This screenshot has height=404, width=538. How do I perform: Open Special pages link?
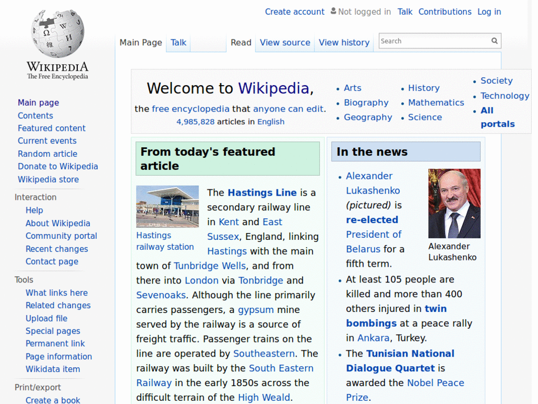coord(53,331)
